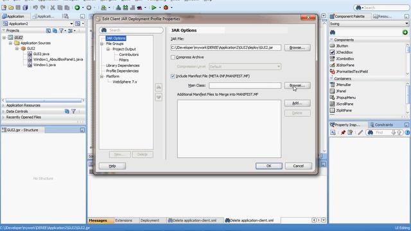This screenshot has width=411, height=231.
Task: Click the blue help icon in Property Inspector
Action: tap(407, 133)
